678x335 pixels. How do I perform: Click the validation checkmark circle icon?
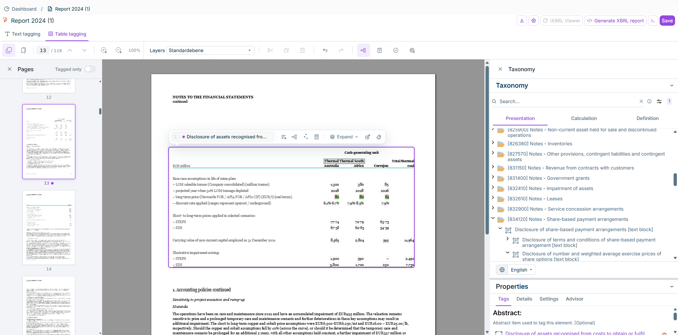coord(396,50)
